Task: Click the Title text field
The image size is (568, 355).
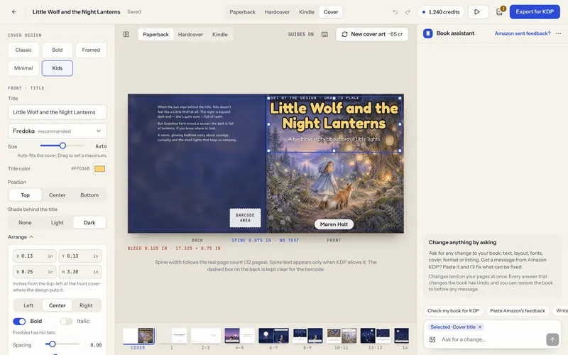Action: 58,112
